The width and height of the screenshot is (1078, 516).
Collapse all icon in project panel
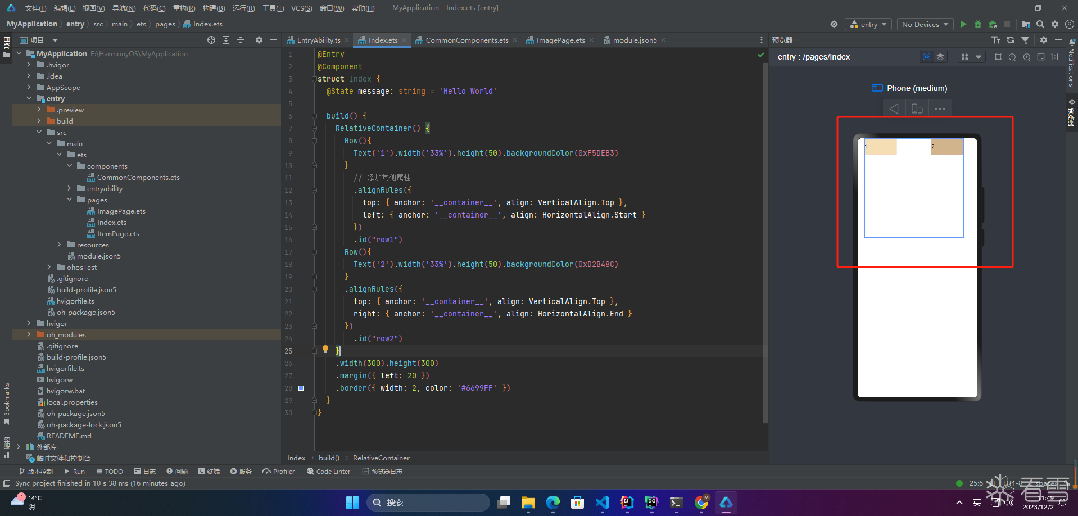[241, 40]
